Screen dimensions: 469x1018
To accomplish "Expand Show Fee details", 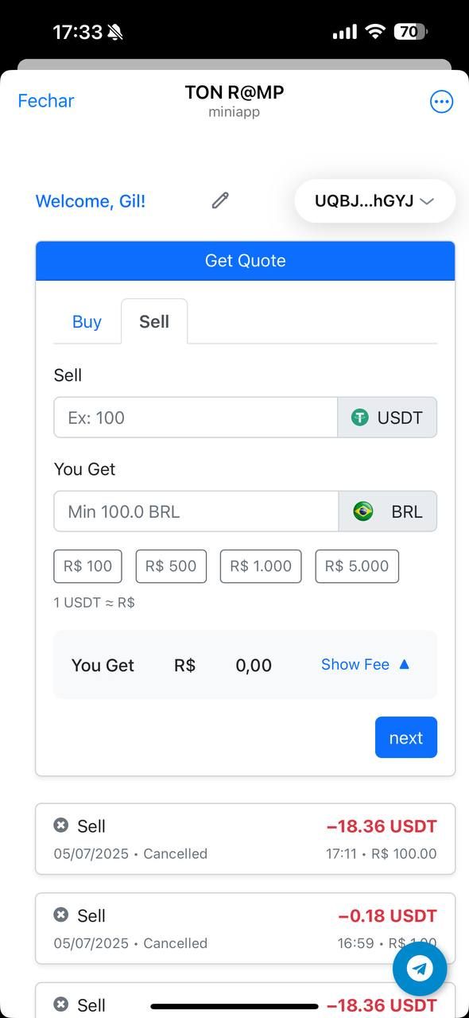I will [x=366, y=664].
